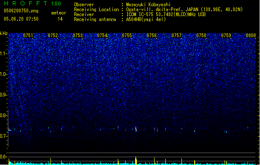
Task: Click the date stamp 05.06.20 07:50
Action: tap(21, 19)
